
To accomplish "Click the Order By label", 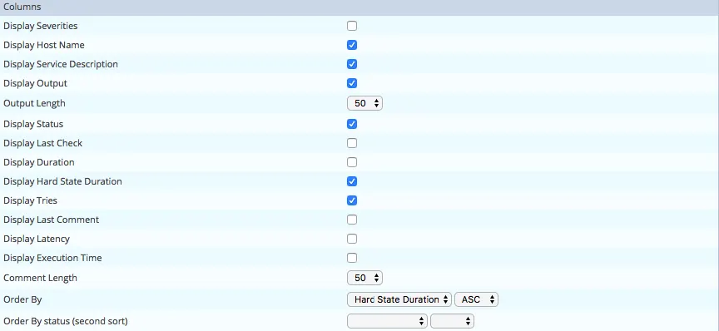I will click(22, 300).
